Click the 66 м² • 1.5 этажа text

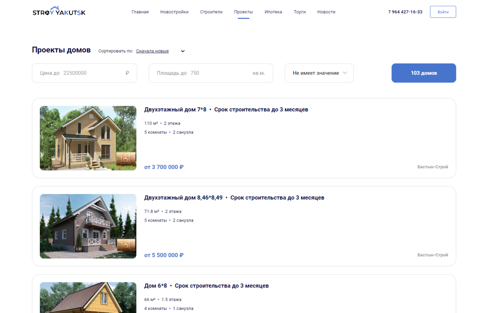pyautogui.click(x=163, y=300)
